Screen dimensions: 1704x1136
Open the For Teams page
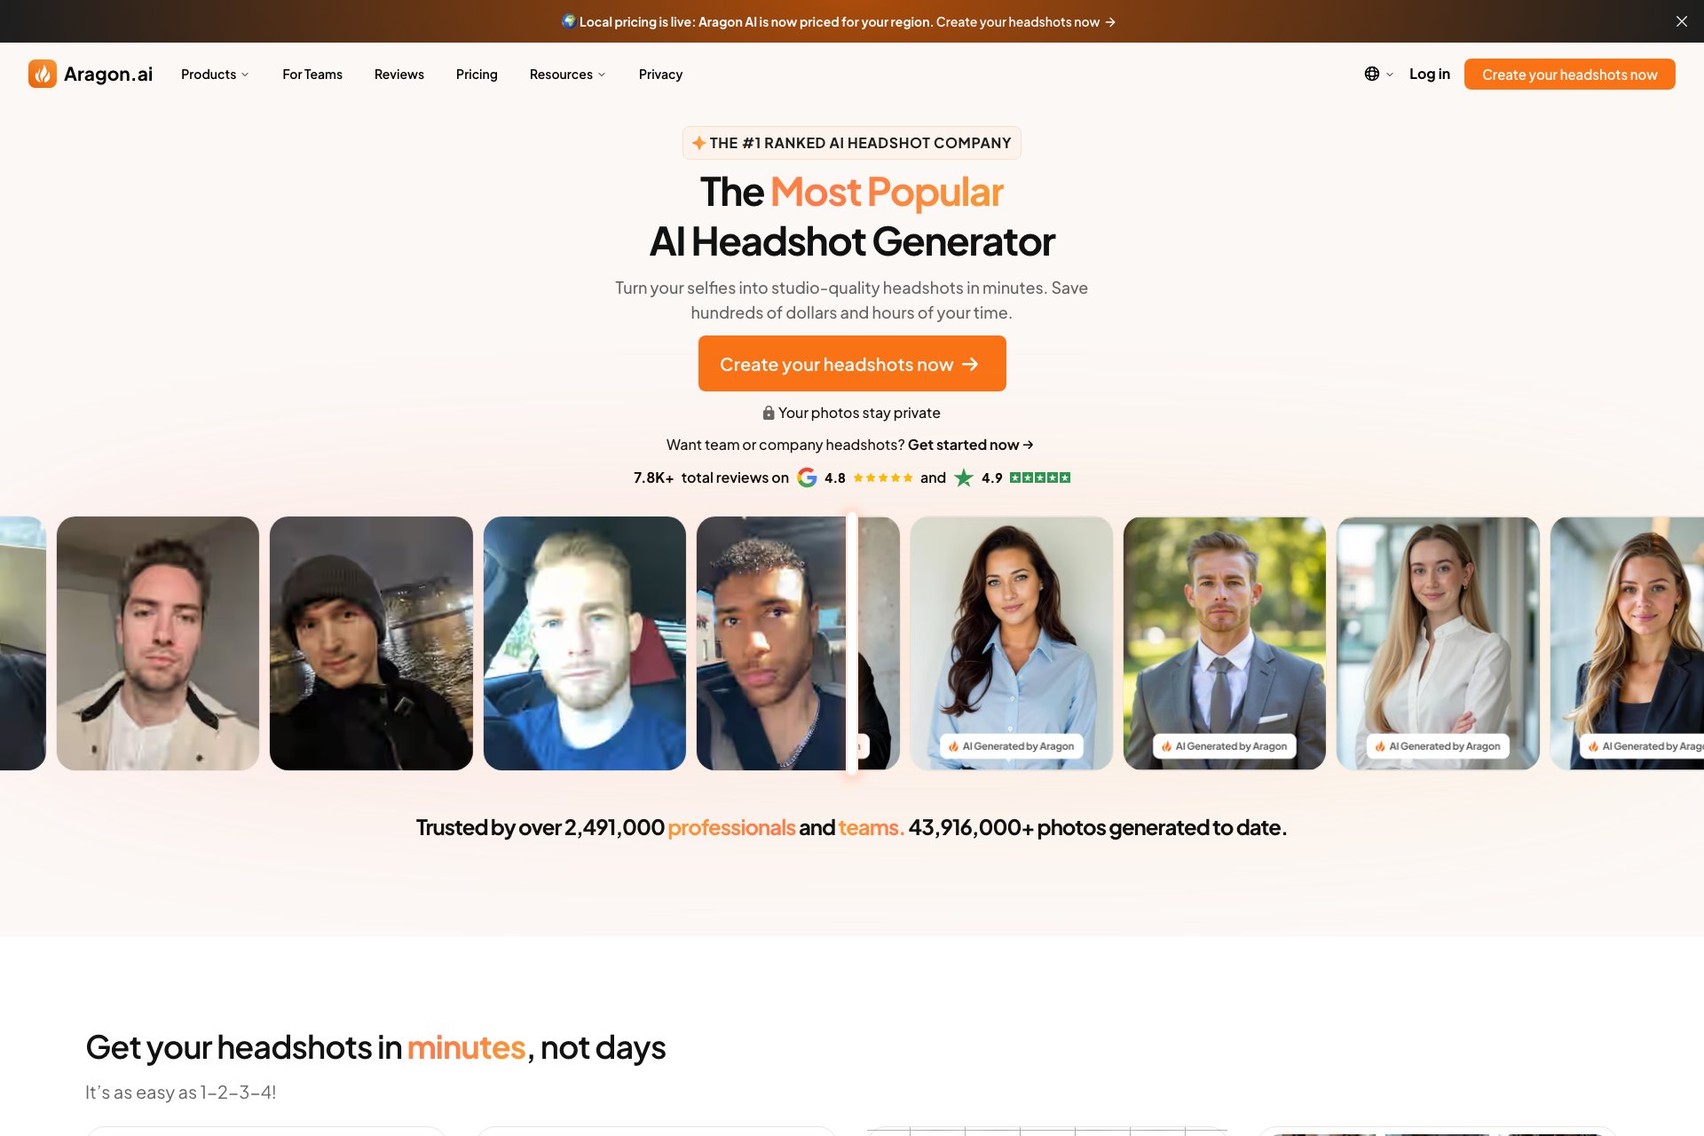point(312,75)
